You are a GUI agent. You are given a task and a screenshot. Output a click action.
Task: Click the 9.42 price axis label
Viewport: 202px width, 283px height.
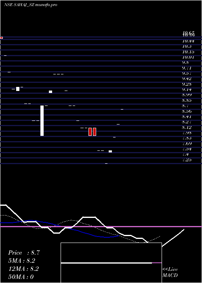(x=187, y=79)
